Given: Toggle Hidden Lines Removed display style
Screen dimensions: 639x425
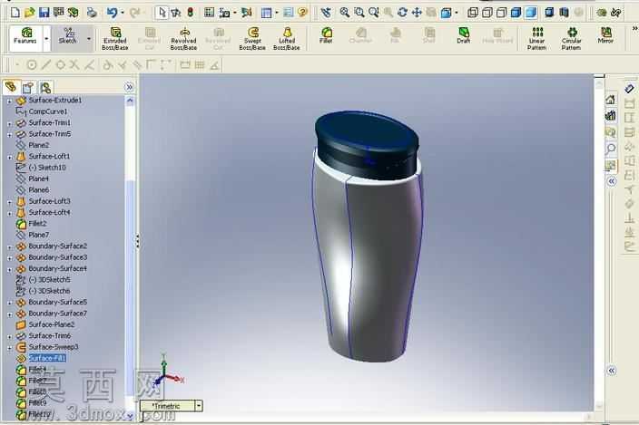Looking at the screenshot, I should [x=501, y=13].
